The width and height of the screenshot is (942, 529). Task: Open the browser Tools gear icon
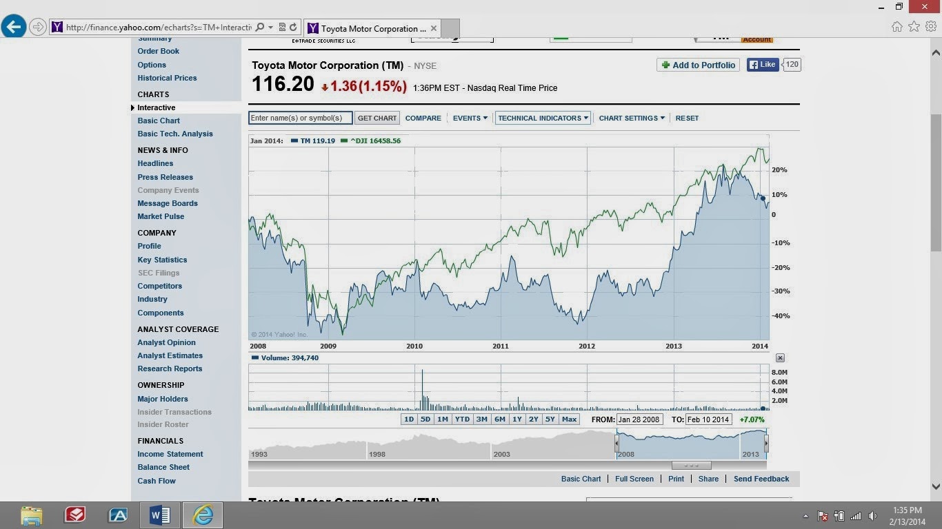pos(931,27)
